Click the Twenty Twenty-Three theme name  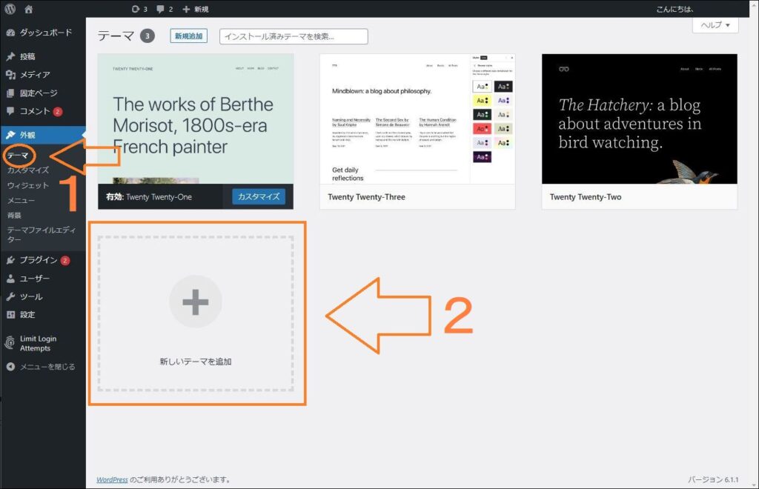coord(366,197)
